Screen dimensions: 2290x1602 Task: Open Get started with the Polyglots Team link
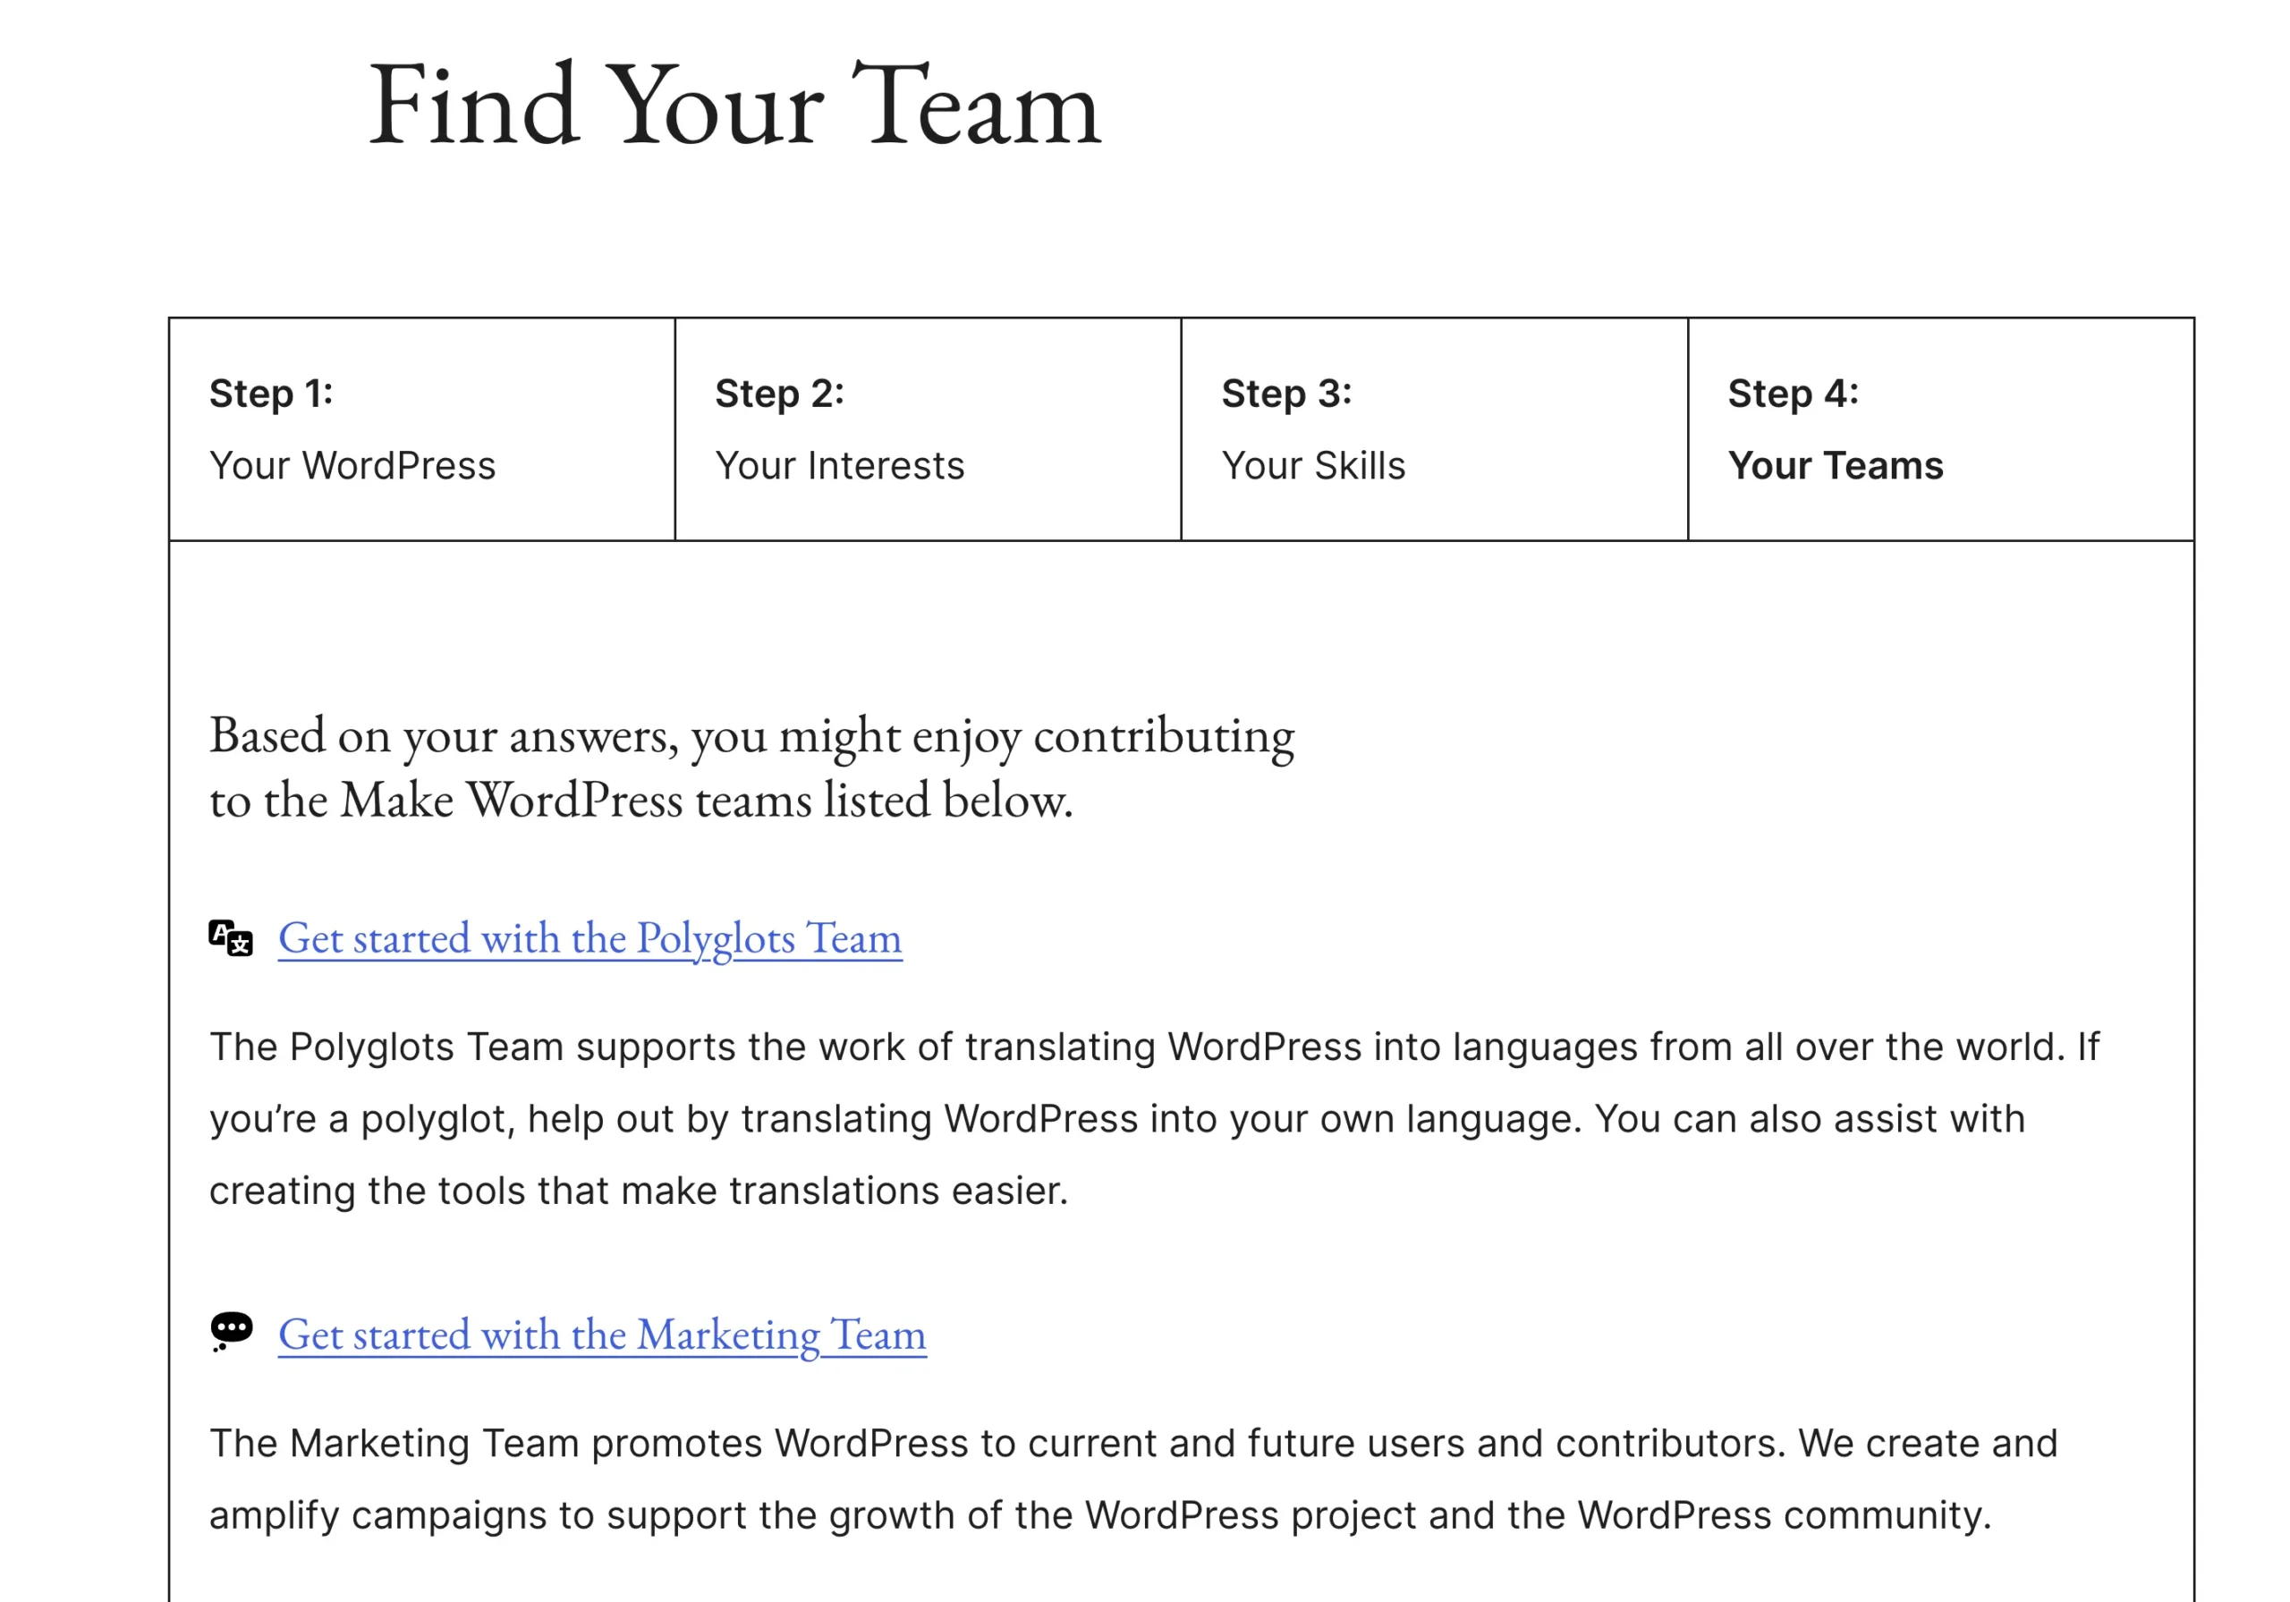[x=590, y=938]
